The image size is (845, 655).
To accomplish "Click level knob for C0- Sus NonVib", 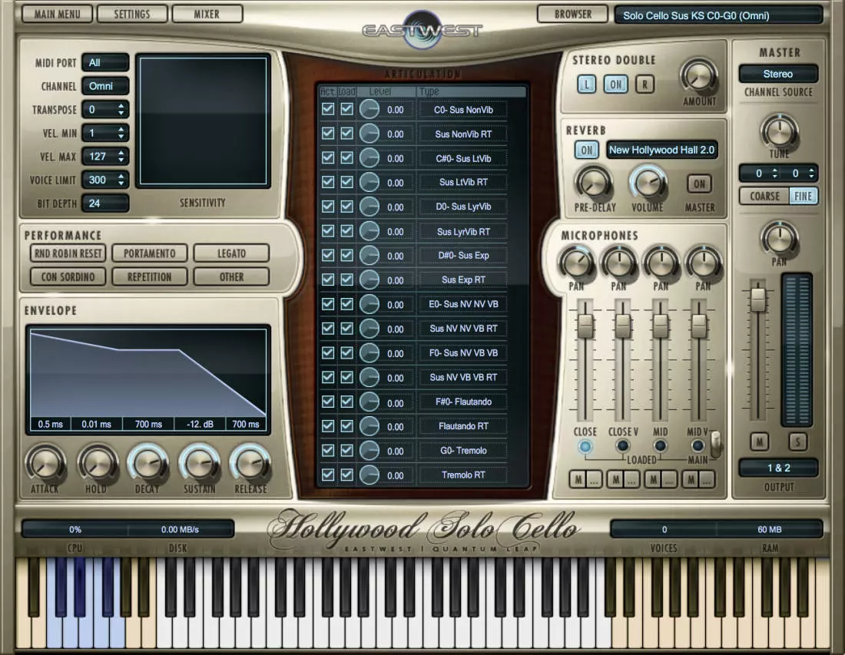I will tap(369, 109).
